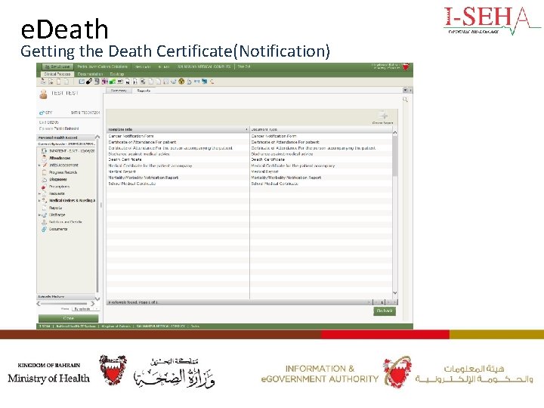Expand the Initial Assessment tree node
The width and height of the screenshot is (544, 408).
click(x=39, y=165)
